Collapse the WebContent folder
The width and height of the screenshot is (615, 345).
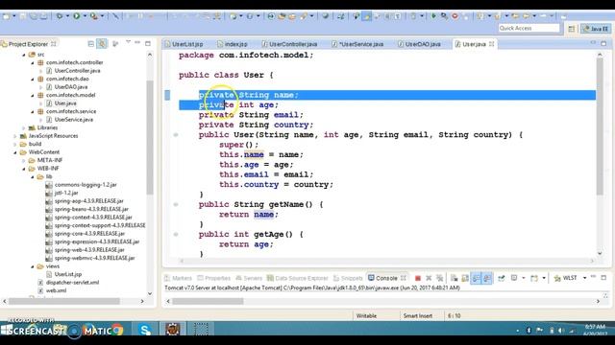pyautogui.click(x=15, y=152)
